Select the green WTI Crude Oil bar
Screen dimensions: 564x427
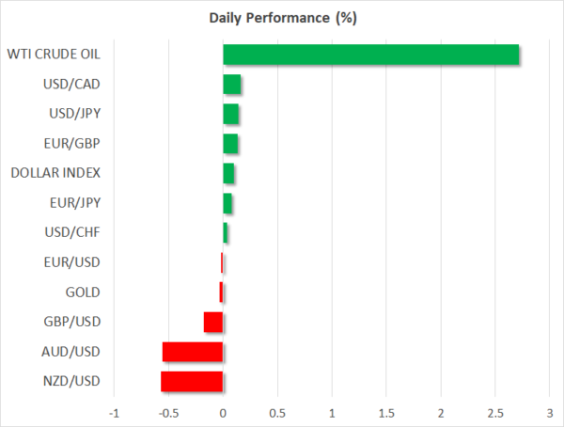point(370,55)
